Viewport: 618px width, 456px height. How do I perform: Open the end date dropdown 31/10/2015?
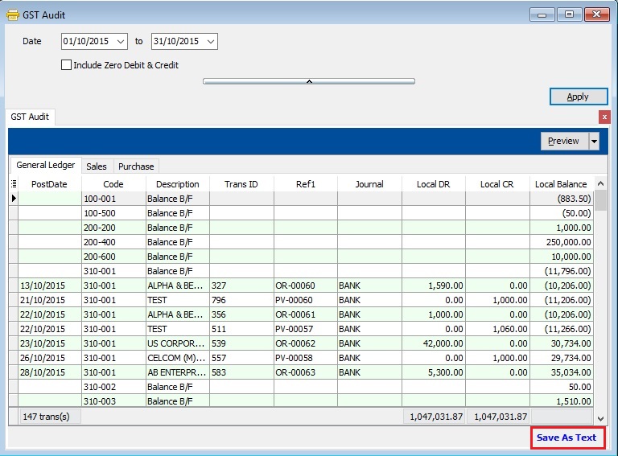tap(211, 41)
